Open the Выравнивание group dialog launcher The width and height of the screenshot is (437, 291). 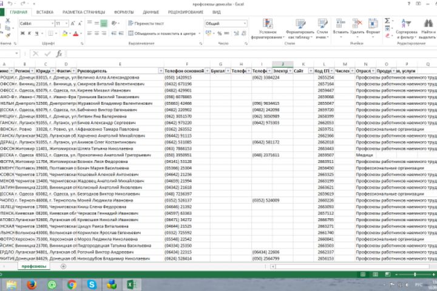[x=201, y=44]
